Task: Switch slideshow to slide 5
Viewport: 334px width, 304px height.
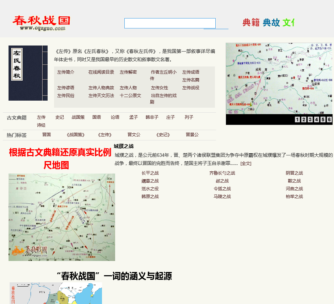Action: tap(323, 119)
